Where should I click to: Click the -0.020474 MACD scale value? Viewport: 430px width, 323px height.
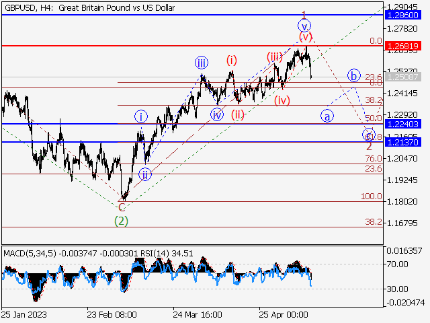point(405,303)
